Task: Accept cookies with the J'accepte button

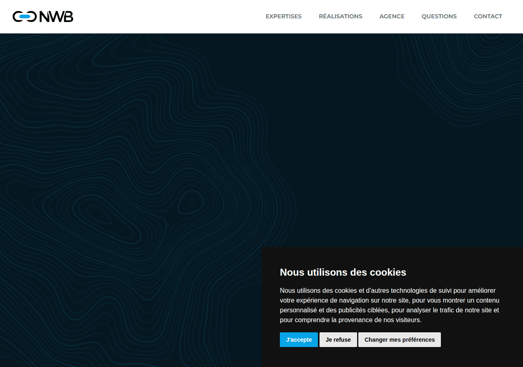Action: 299,340
